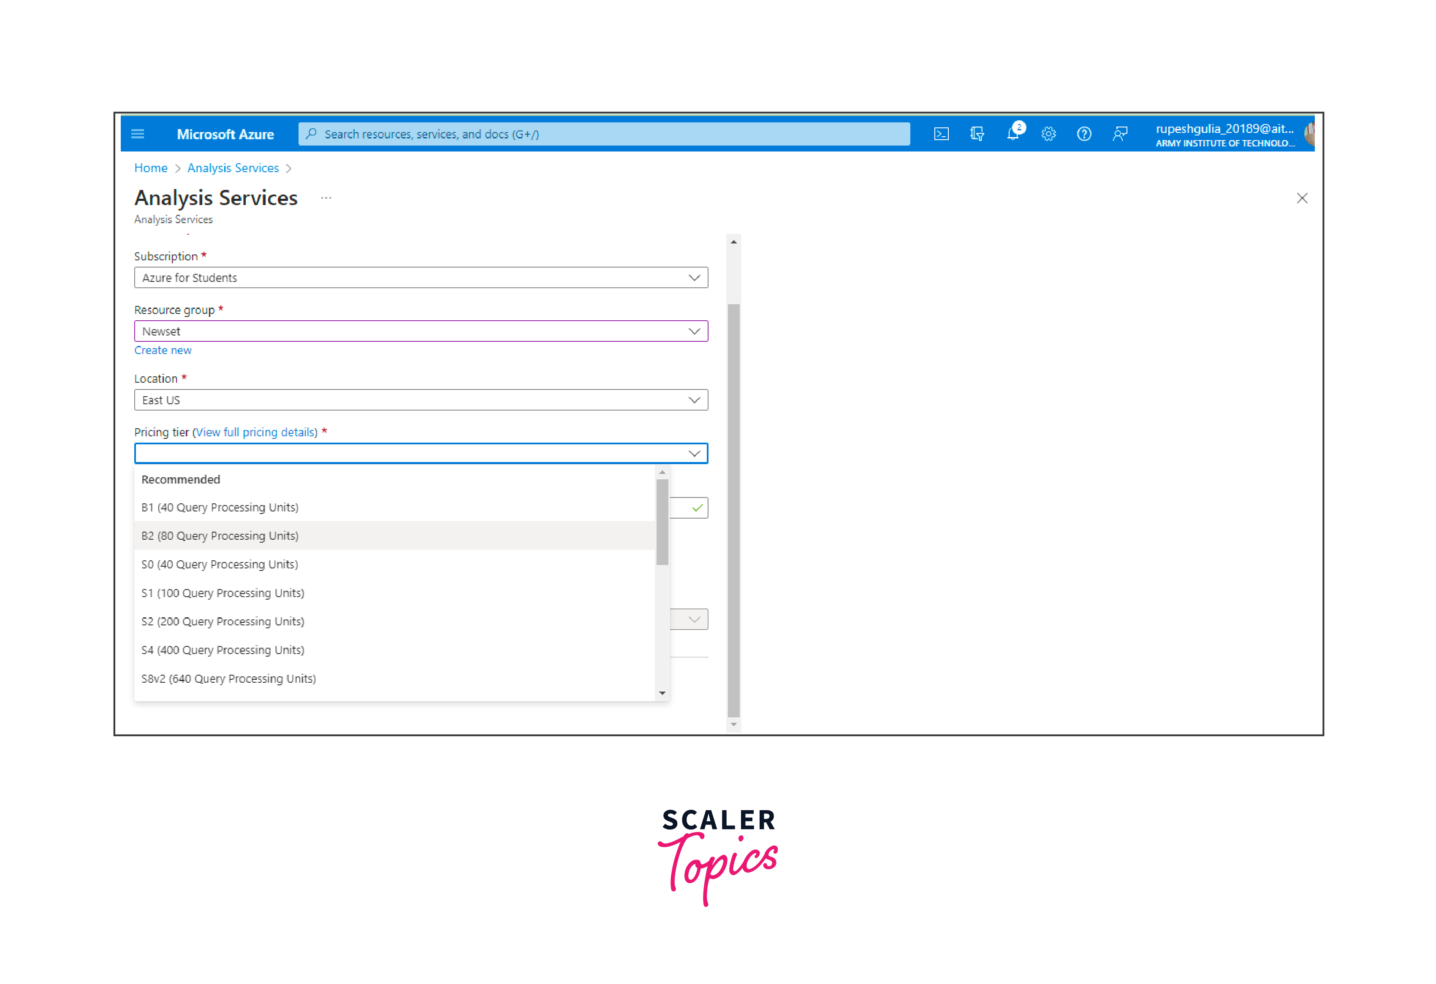
Task: Click the Feedback icon in the top bar
Action: click(x=1120, y=134)
